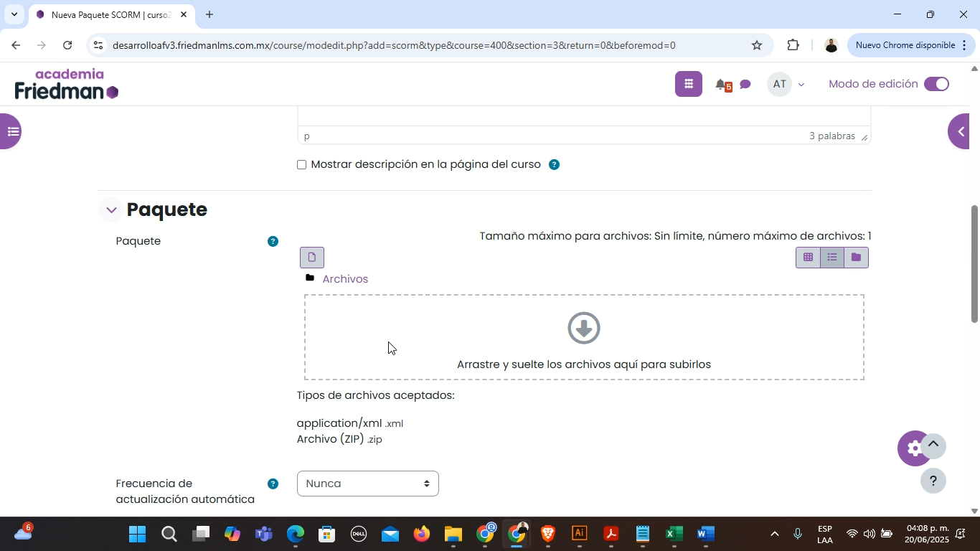
Task: Click the go-to-top arrow button
Action: [933, 446]
